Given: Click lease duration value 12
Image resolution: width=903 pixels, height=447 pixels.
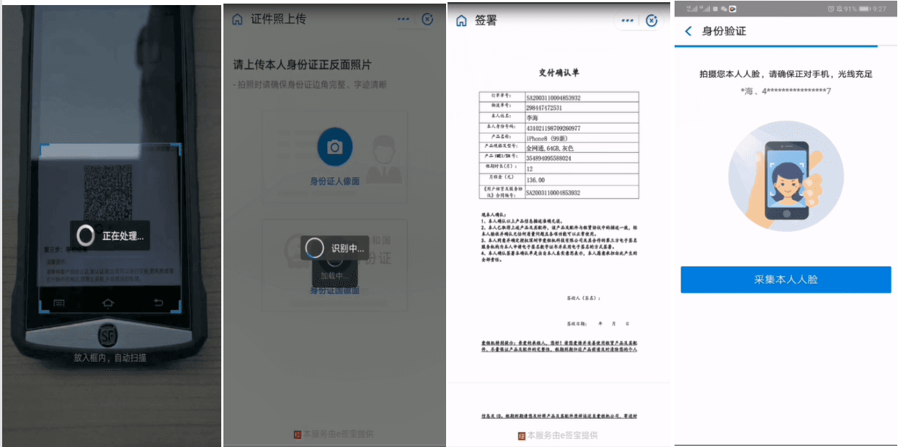Looking at the screenshot, I should click(x=530, y=168).
